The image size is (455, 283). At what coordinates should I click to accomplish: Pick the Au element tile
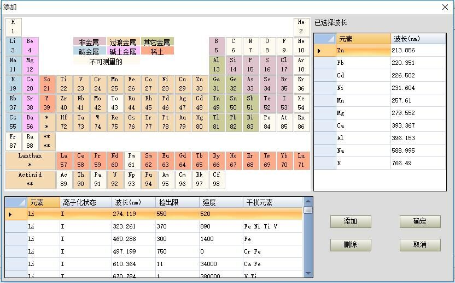tap(182, 122)
